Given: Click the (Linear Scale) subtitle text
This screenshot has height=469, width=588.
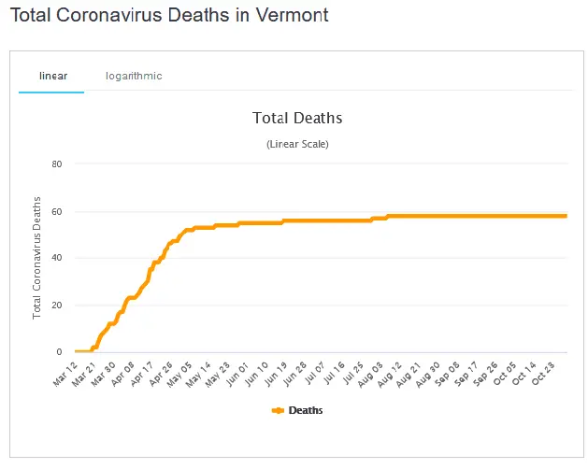Looking at the screenshot, I should (x=297, y=144).
